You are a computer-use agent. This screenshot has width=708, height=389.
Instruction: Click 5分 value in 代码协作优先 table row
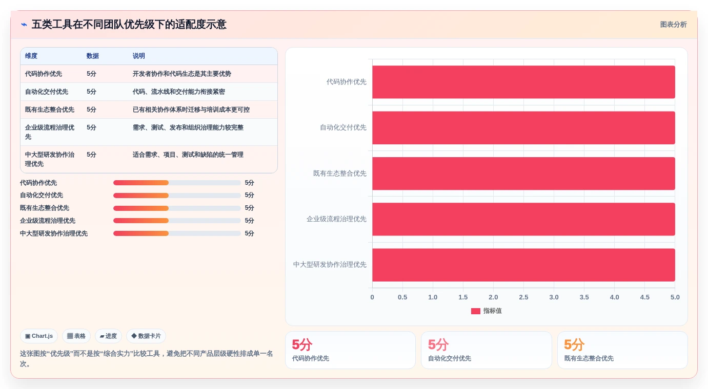91,74
